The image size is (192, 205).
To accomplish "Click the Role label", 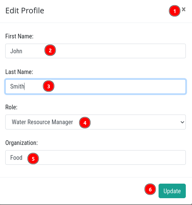I will [x=11, y=107].
